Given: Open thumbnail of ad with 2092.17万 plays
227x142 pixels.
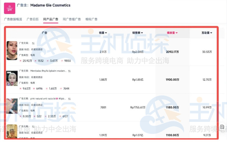Looking at the screenshot, I should point(12,50).
